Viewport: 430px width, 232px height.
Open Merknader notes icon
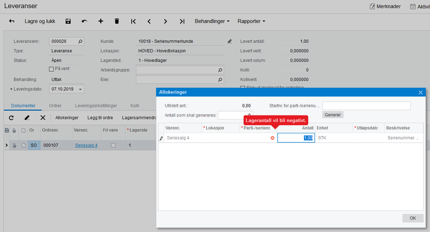[x=372, y=6]
